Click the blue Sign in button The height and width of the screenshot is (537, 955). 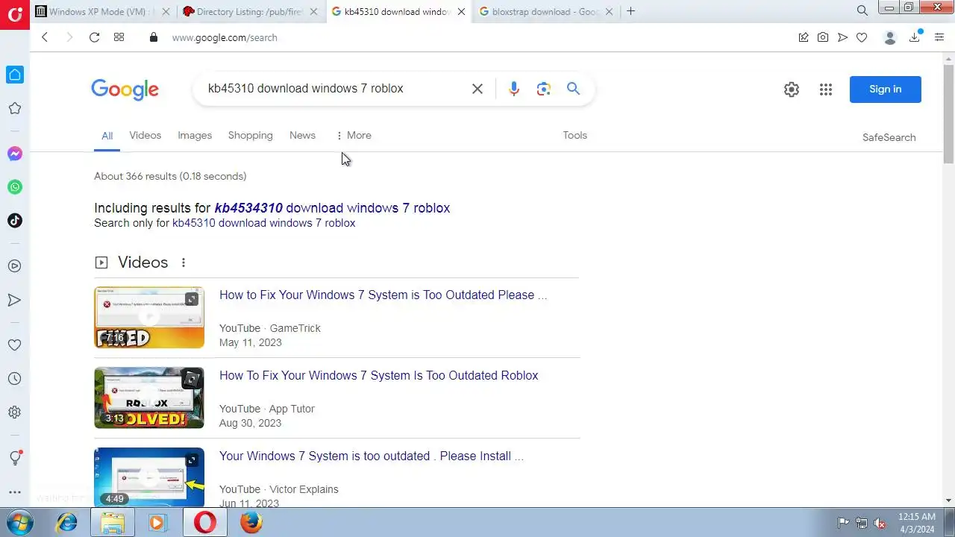885,89
